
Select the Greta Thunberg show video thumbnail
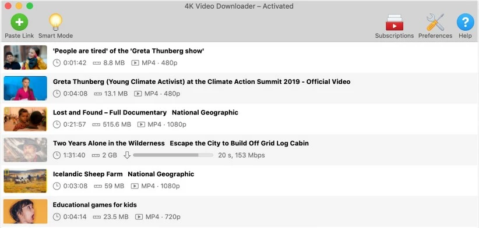point(26,58)
